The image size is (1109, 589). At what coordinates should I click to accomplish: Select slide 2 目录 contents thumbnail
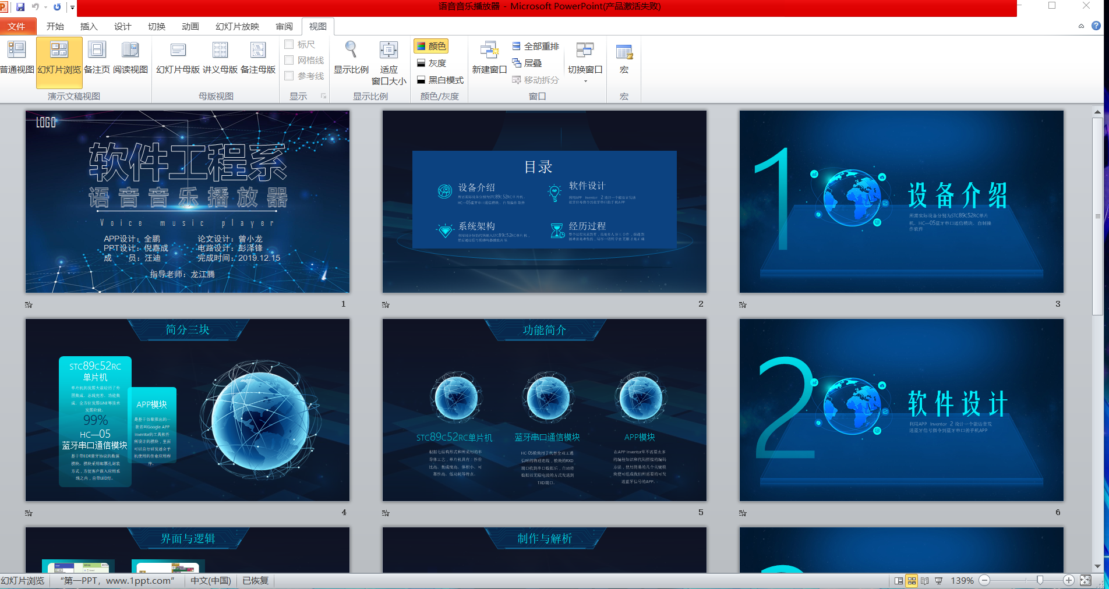pos(545,201)
